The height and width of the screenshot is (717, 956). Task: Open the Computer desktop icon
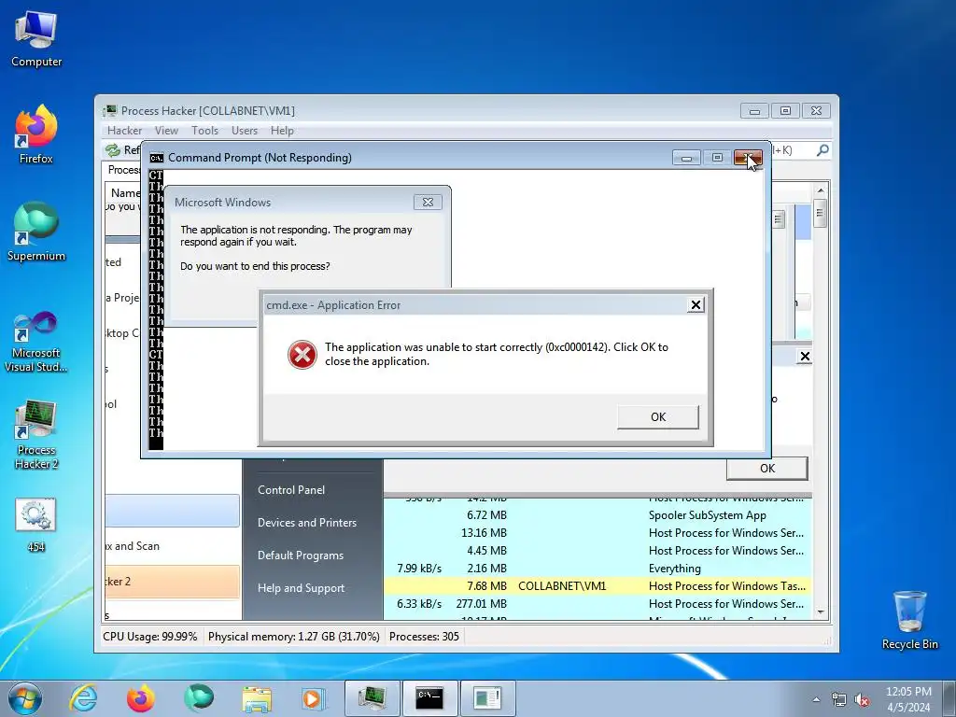click(x=36, y=38)
